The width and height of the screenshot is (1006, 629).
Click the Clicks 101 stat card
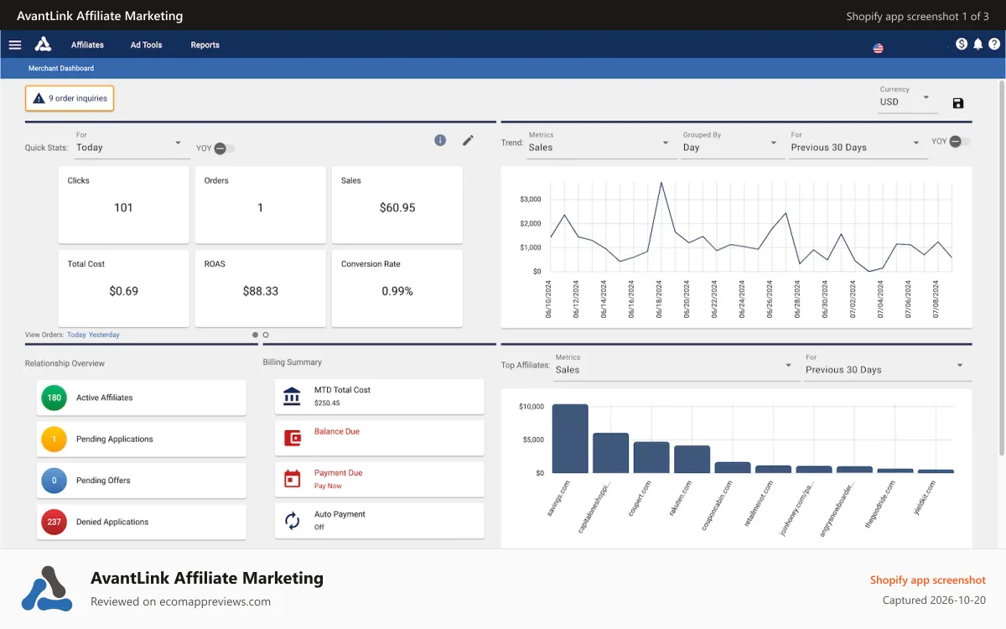click(x=123, y=205)
